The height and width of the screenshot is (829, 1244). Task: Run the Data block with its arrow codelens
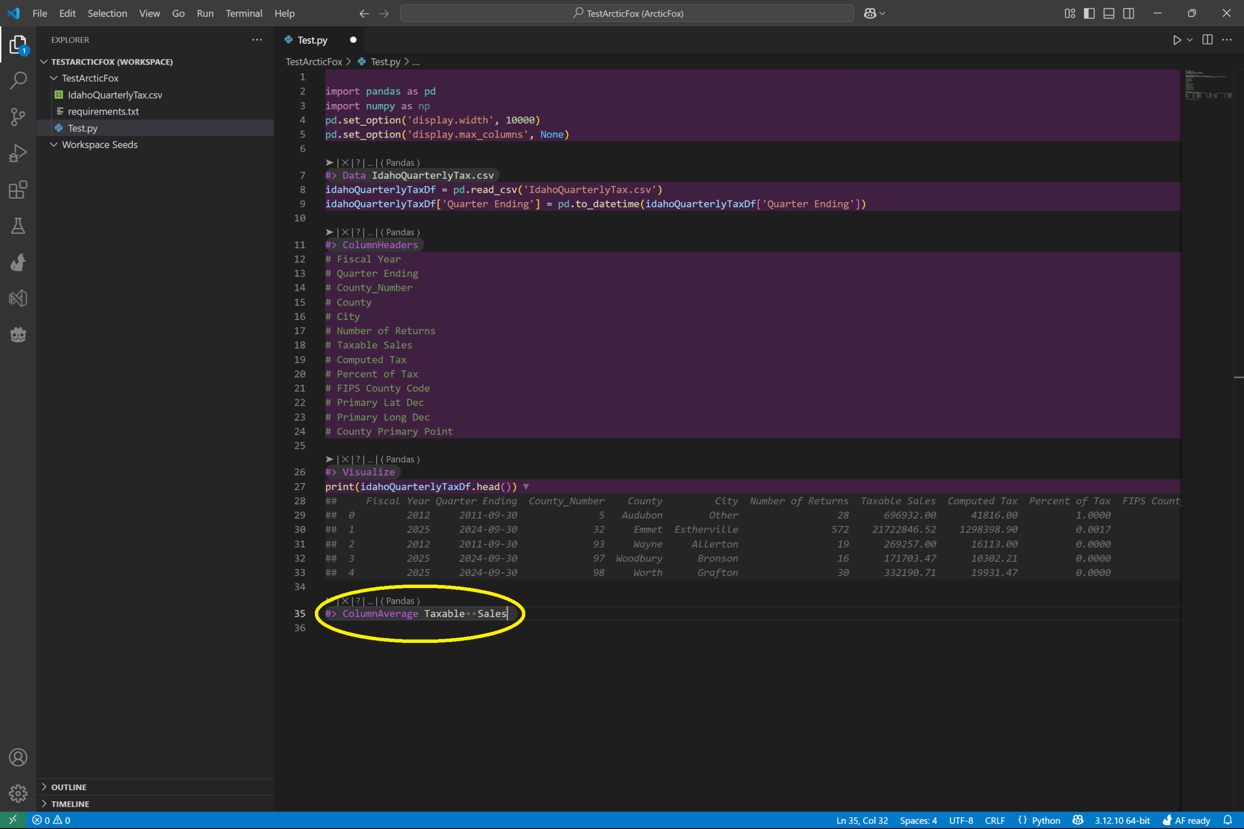pyautogui.click(x=329, y=163)
